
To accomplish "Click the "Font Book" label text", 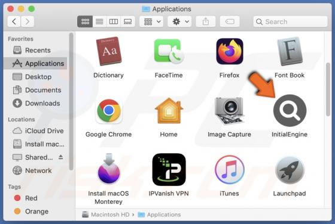I will tap(290, 75).
